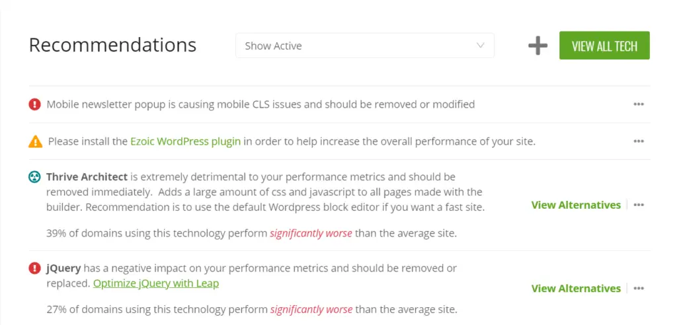This screenshot has height=325, width=677.
Task: Click the Recommendations heading
Action: click(112, 46)
